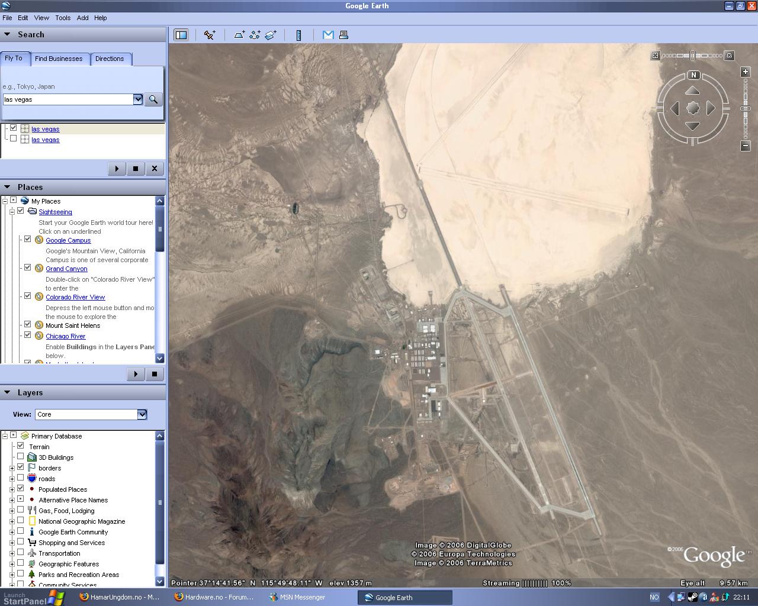The width and height of the screenshot is (758, 606).
Task: Collapse the Layers panel triangle
Action: click(x=7, y=392)
